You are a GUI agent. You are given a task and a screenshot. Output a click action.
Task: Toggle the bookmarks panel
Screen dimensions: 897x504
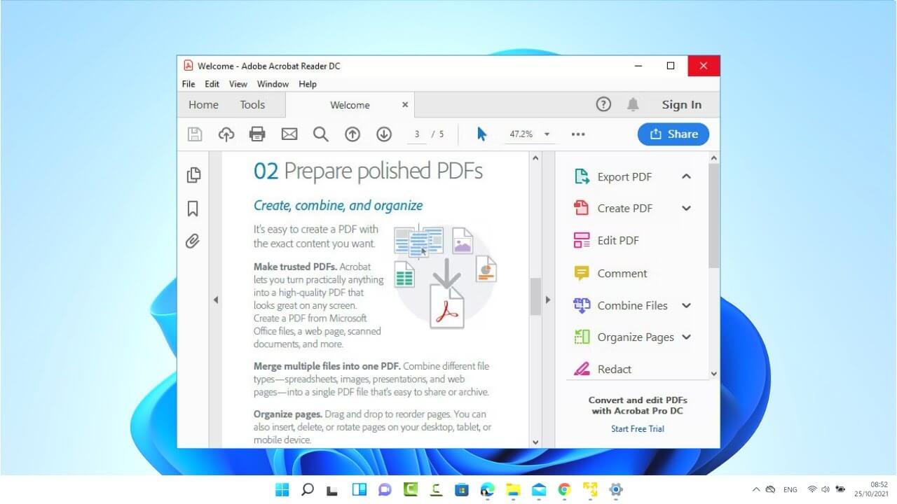(193, 208)
